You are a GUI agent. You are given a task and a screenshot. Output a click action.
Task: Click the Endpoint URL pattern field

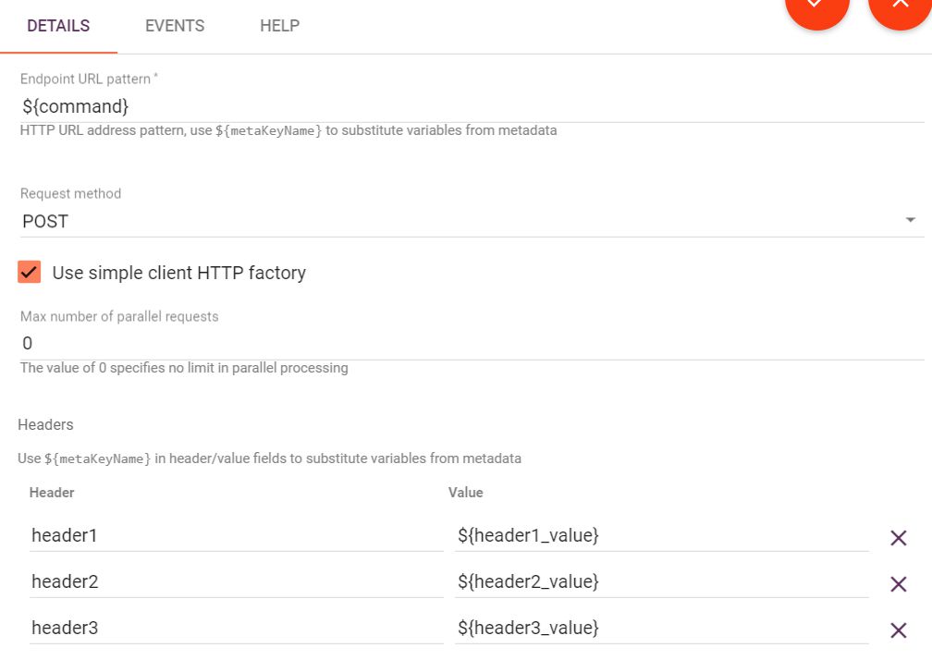coord(277,105)
